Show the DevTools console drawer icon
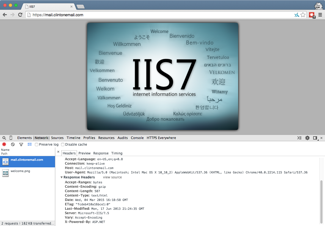The width and height of the screenshot is (325, 226). tap(299, 138)
